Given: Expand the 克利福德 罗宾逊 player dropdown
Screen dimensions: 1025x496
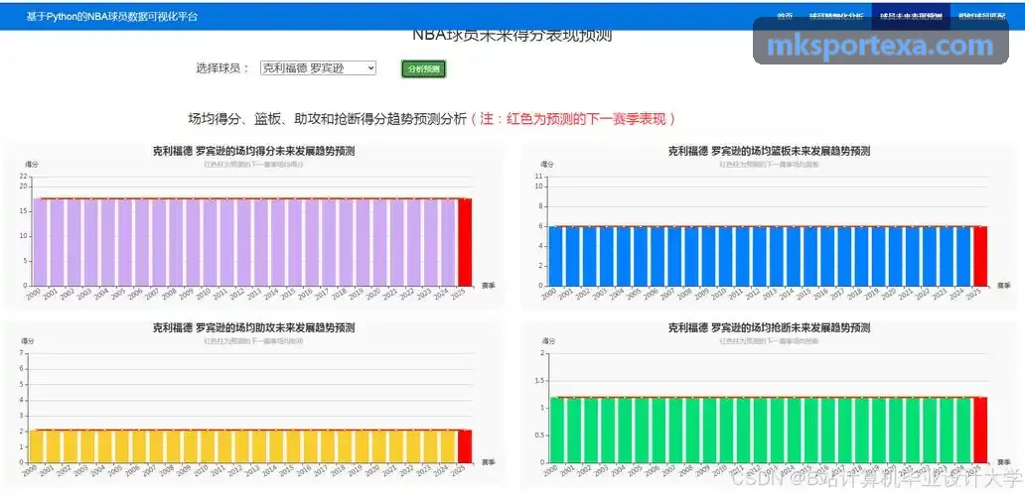Looking at the screenshot, I should point(318,67).
